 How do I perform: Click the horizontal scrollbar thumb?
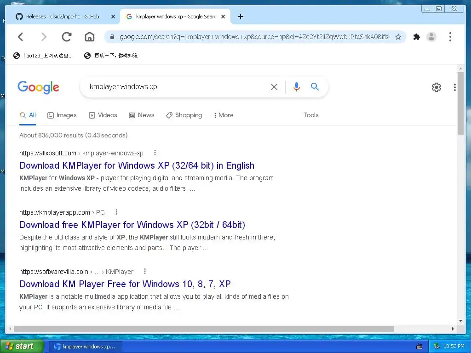(204, 329)
